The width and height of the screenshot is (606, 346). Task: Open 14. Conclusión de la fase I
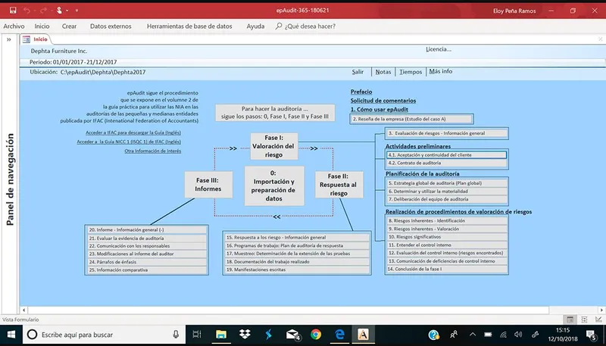446,270
